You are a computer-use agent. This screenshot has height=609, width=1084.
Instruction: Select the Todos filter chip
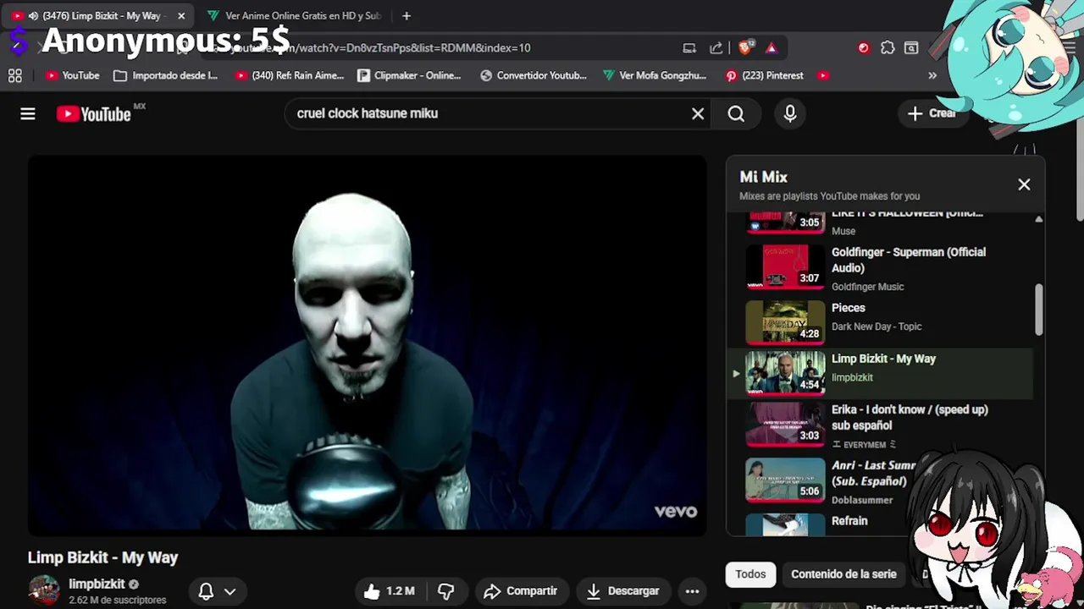click(750, 574)
